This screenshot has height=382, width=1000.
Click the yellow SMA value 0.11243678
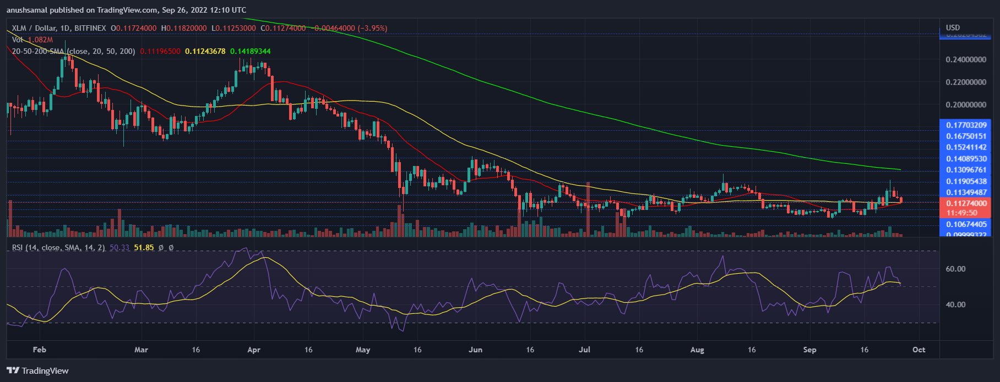(x=205, y=51)
